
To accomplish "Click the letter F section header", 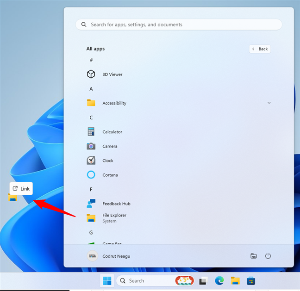I will coord(91,189).
